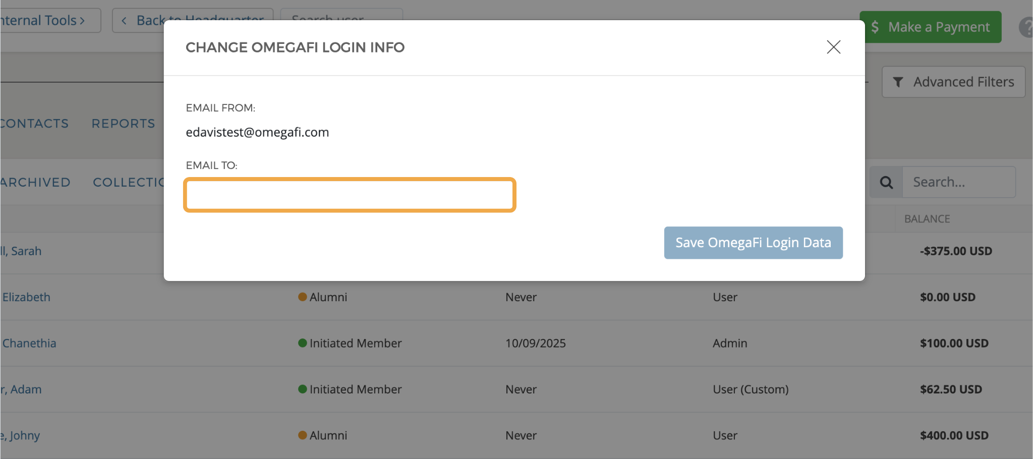
Task: Select the ARCHIVED tab
Action: 35,182
